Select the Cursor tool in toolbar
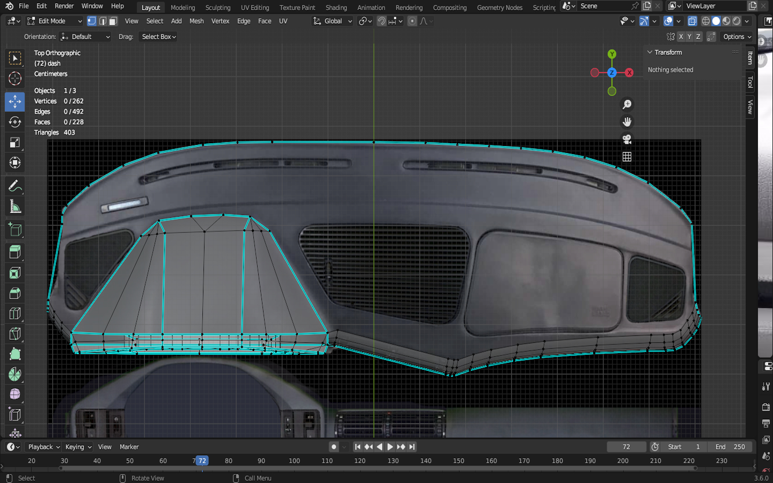The image size is (773, 483). click(15, 79)
